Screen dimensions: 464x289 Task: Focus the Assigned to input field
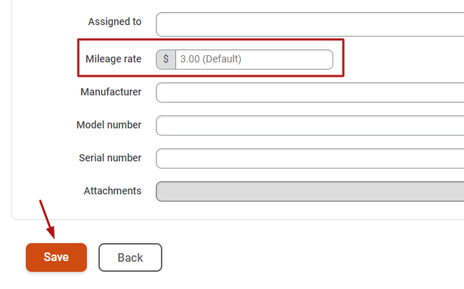click(310, 24)
